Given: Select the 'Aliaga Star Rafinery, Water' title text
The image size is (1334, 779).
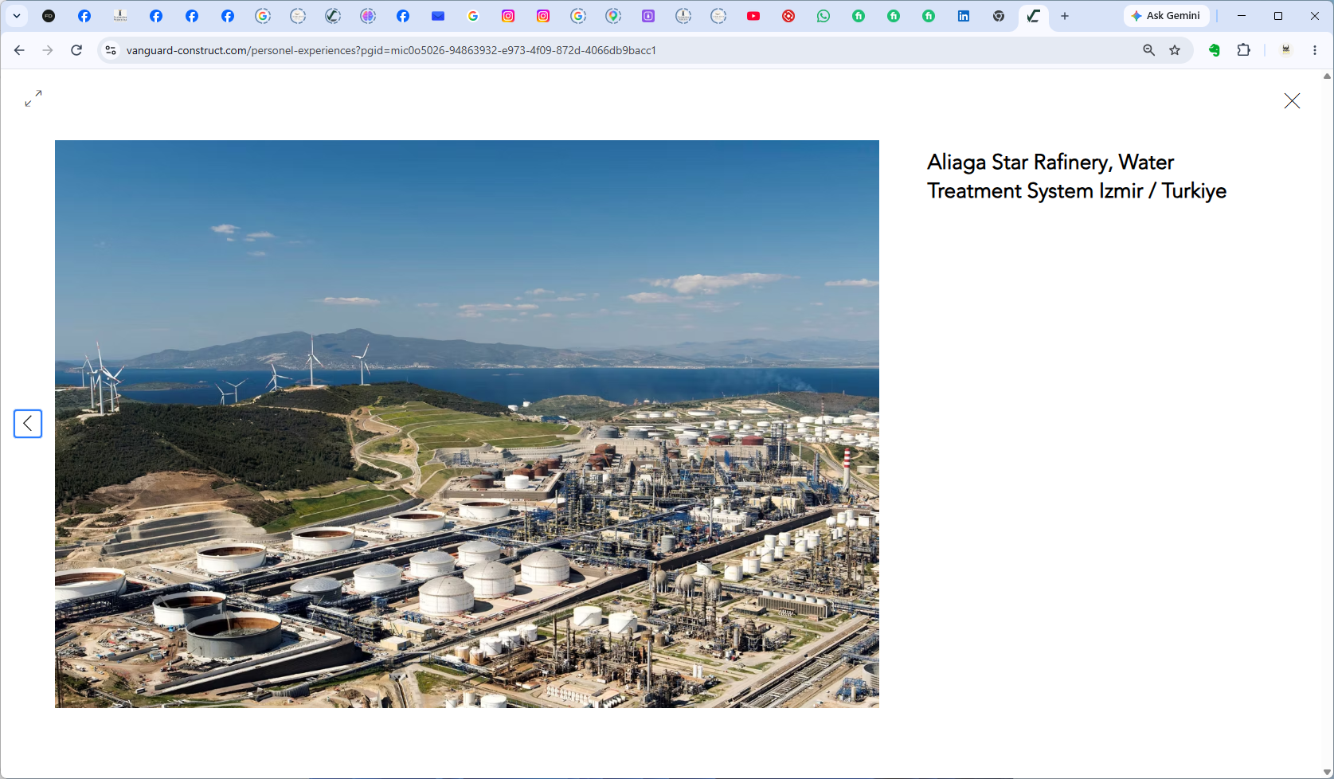Looking at the screenshot, I should click(1050, 162).
